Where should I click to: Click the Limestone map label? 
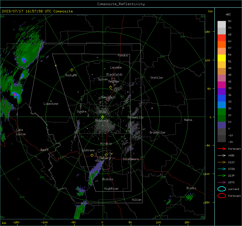pyautogui.click(x=51, y=104)
